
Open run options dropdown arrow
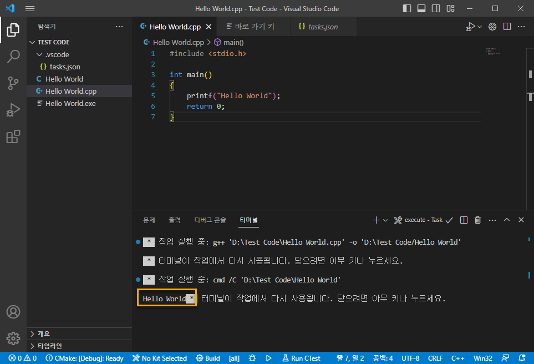click(x=480, y=27)
